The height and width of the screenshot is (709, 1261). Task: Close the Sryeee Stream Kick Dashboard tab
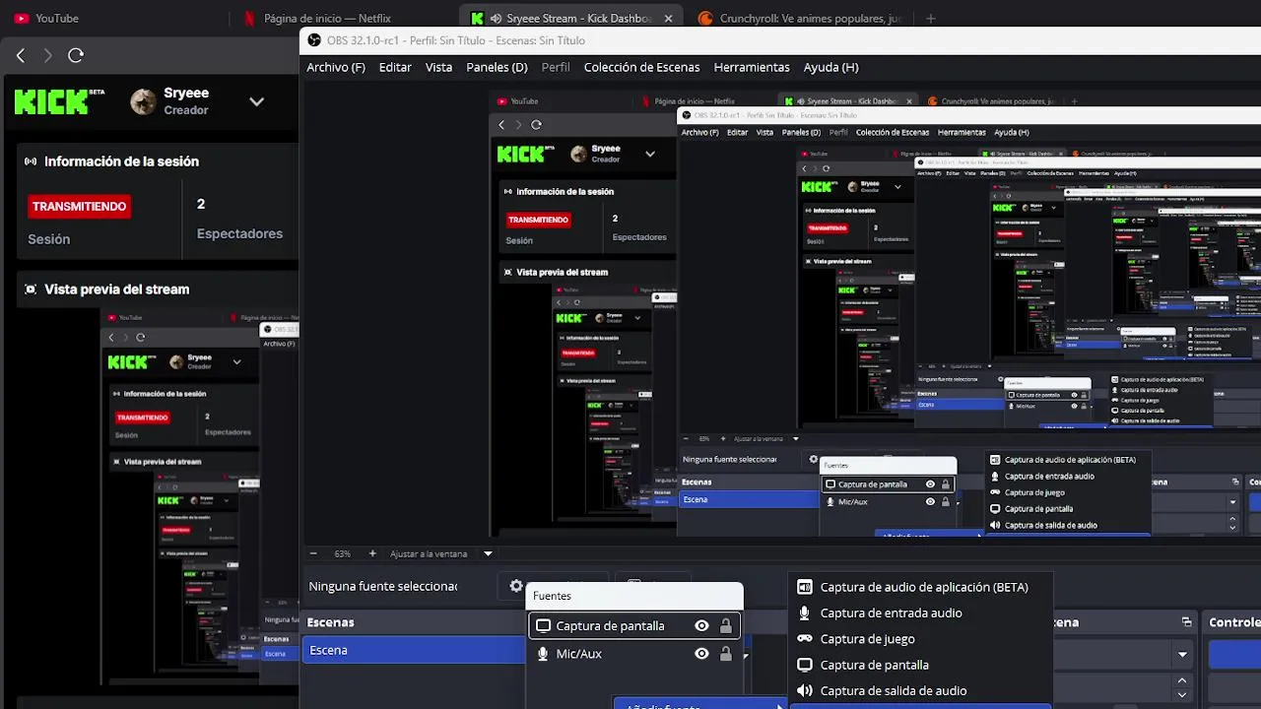coord(669,18)
